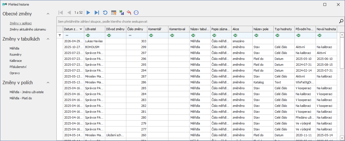This screenshot has height=141, width=345.
Task: Open Změny aktuálního záznamu
Action: pos(28,29)
